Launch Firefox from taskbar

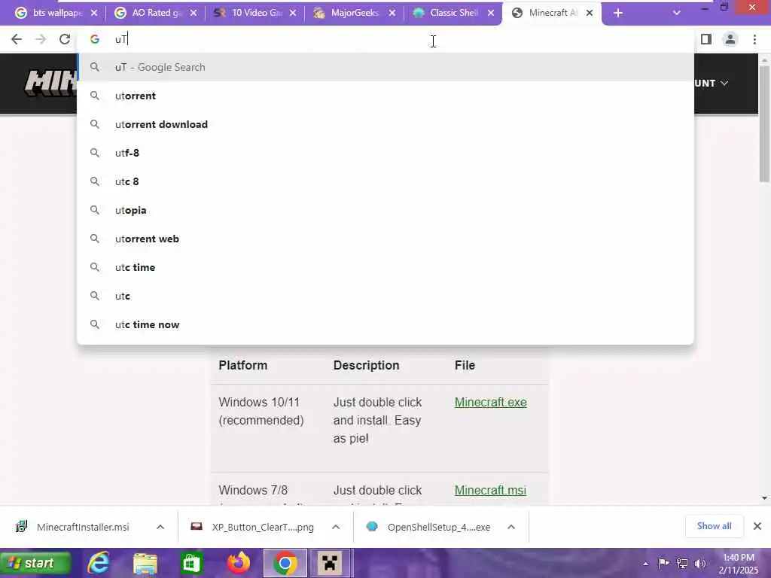[x=239, y=563]
